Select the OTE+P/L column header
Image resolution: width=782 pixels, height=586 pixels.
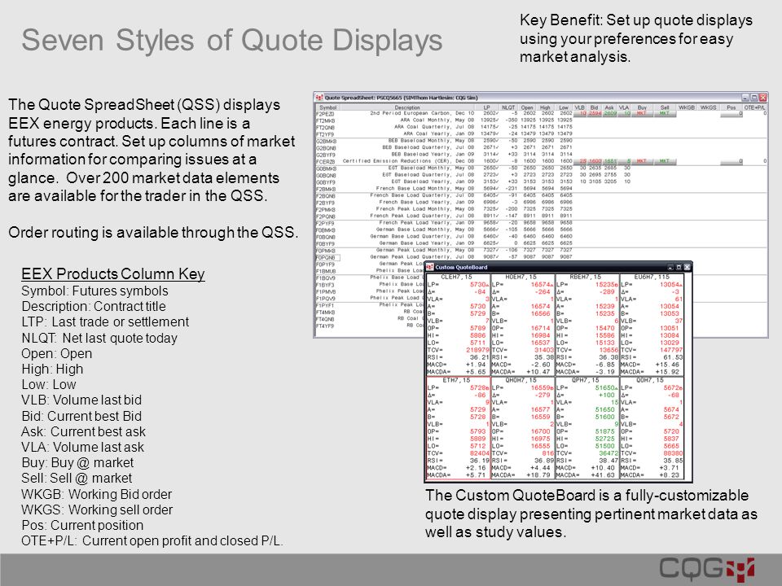(755, 107)
